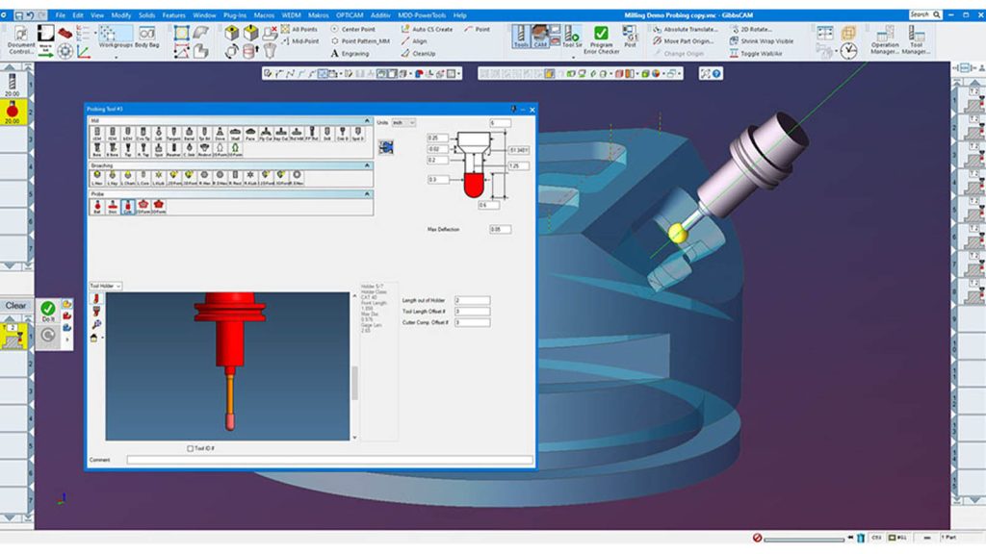Click the Shrink Wrap Visible command
986x554 pixels.
pyautogui.click(x=761, y=40)
